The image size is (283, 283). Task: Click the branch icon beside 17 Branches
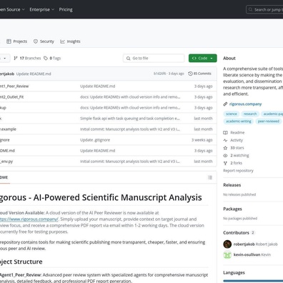tap(16, 58)
